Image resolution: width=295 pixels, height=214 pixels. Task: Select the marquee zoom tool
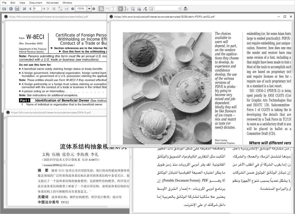tap(133, 9)
